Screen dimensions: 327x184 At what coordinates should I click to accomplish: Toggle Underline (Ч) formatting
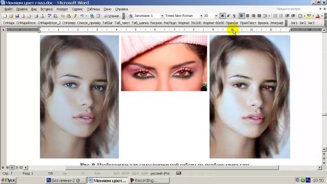(x=234, y=16)
